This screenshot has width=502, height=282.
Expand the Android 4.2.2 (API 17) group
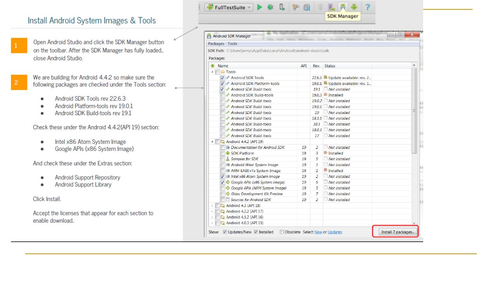[213, 211]
